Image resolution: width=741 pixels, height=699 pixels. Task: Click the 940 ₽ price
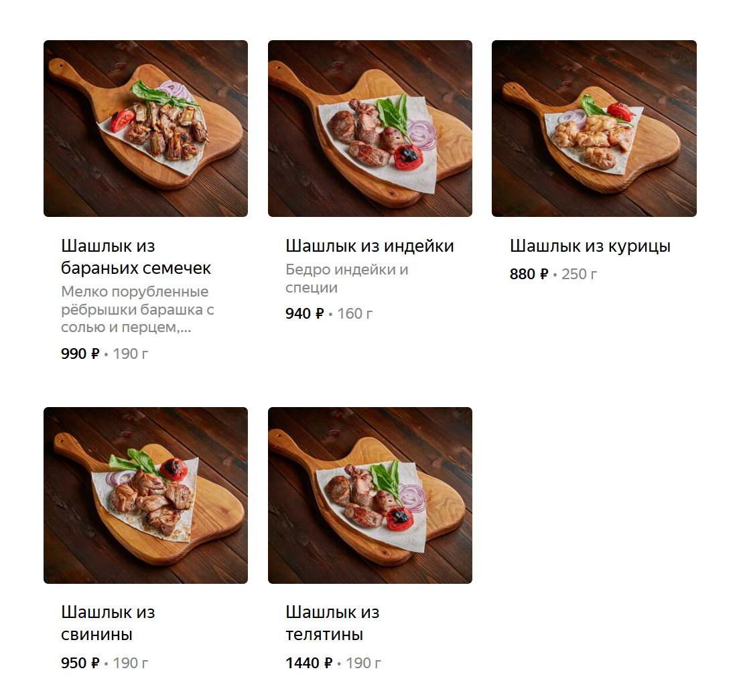(x=305, y=313)
